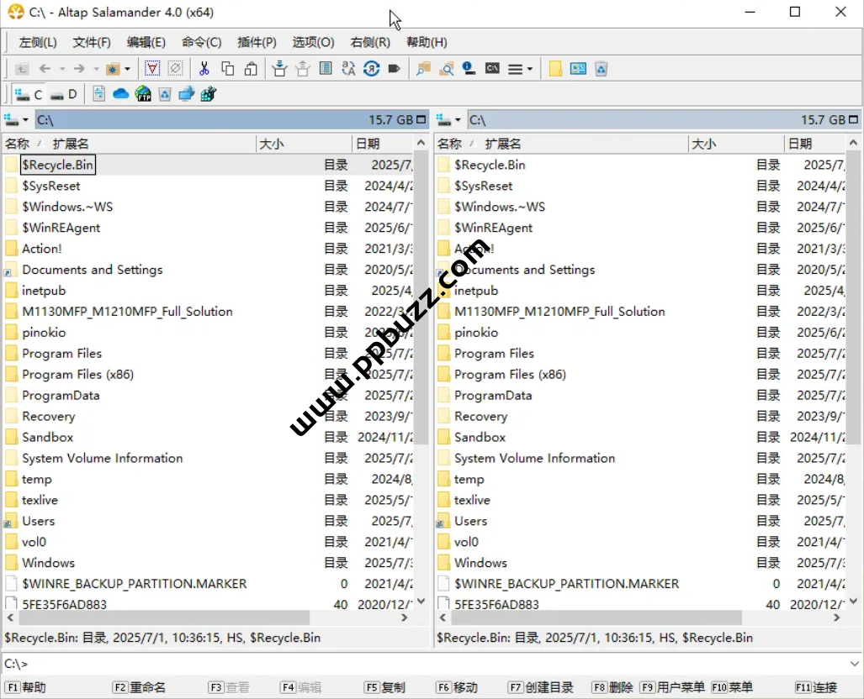
Task: Click the Select files filter icon
Action: (x=152, y=69)
